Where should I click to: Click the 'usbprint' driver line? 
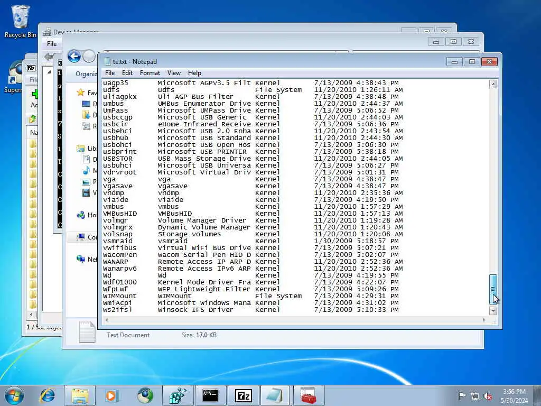250,152
